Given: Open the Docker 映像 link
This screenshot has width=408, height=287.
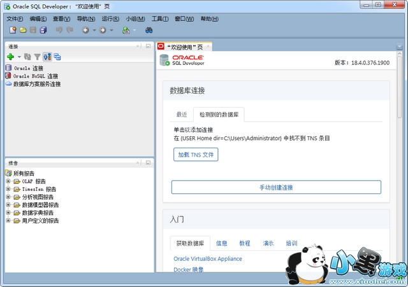Looking at the screenshot, I should (x=189, y=269).
